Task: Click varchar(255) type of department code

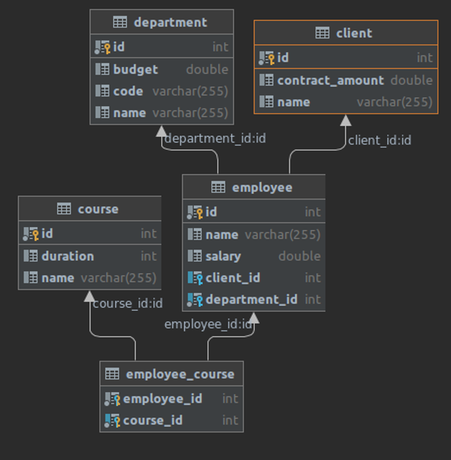Action: 191,91
